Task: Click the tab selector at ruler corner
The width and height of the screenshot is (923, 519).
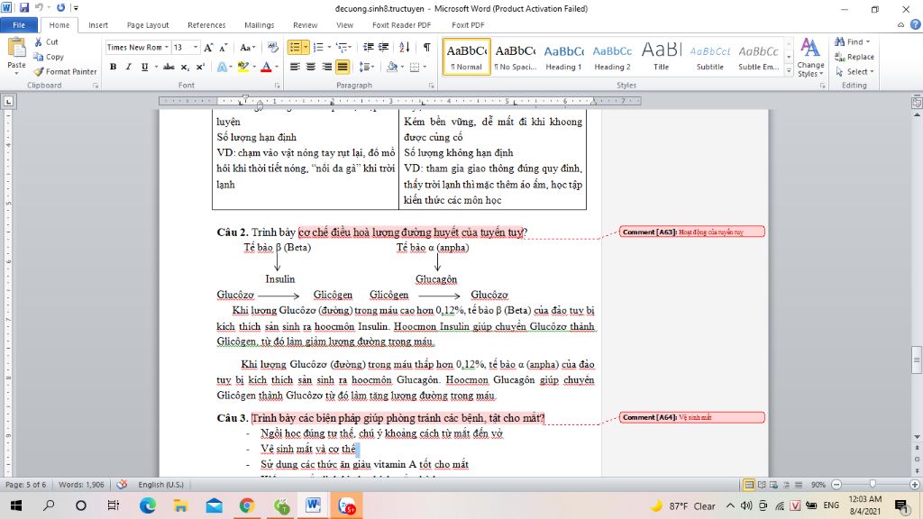Action: pos(8,101)
